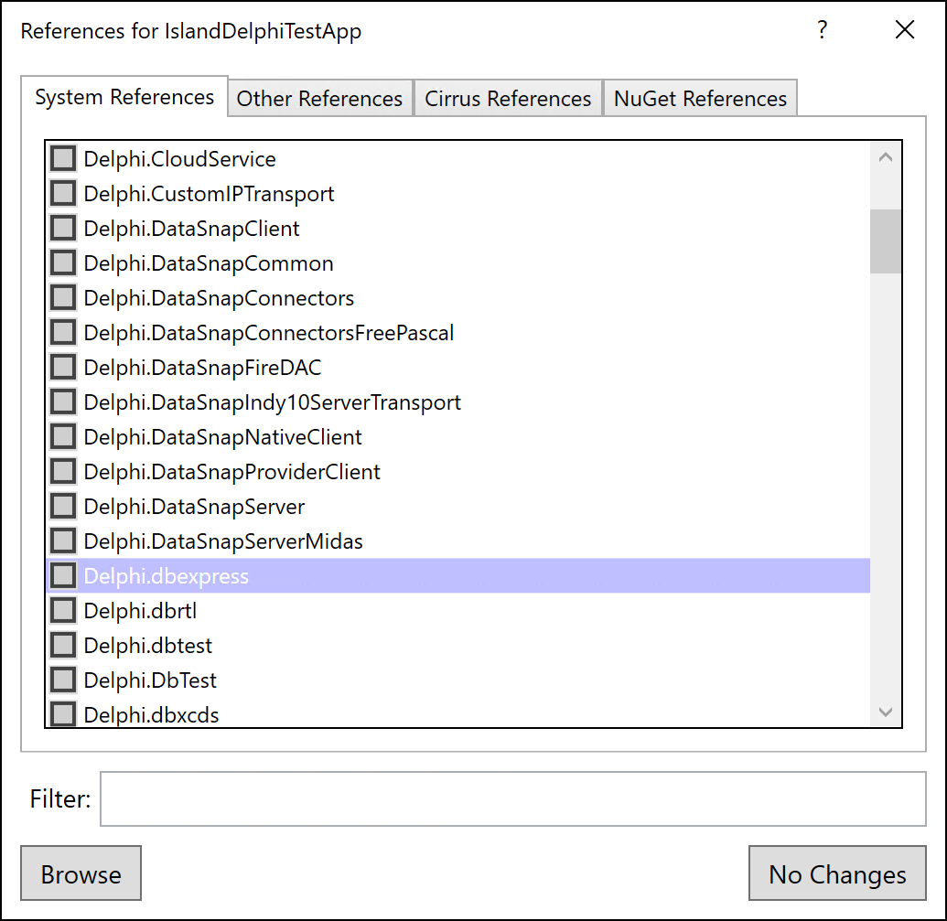Click the vertical scrollbar thumb

[x=886, y=241]
